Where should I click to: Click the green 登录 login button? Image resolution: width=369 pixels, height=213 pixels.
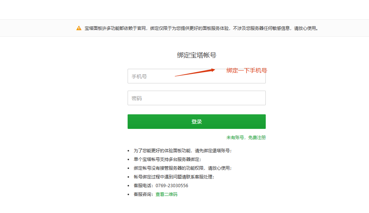[197, 122]
